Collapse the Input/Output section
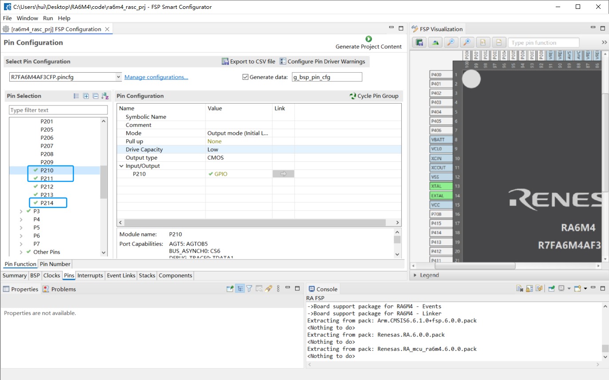Viewport: 609px width, 380px height. click(122, 166)
